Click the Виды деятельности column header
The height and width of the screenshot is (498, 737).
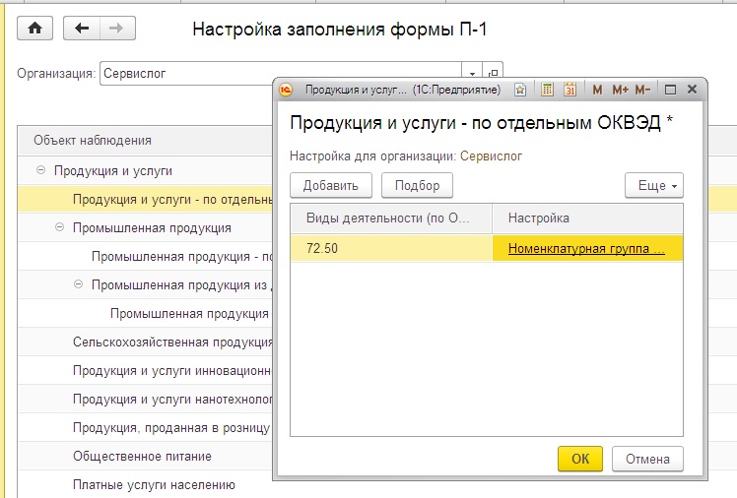[x=391, y=218]
